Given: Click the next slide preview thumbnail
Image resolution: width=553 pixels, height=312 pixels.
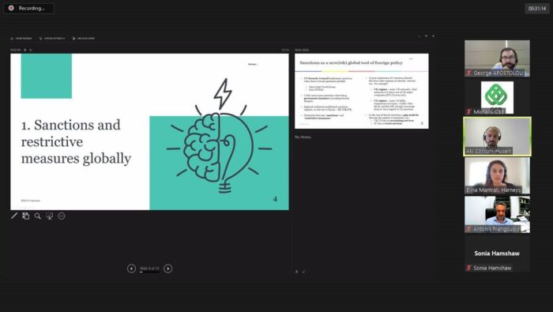Looking at the screenshot, I should 362,91.
